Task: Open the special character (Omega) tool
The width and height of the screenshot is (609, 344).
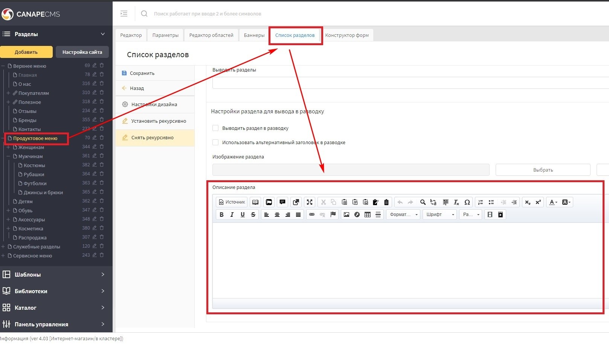Action: (467, 202)
